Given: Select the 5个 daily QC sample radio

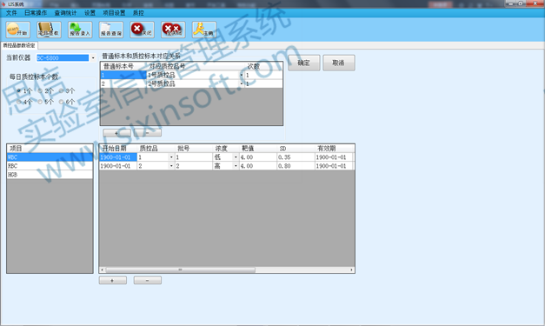Looking at the screenshot, I should tap(40, 102).
